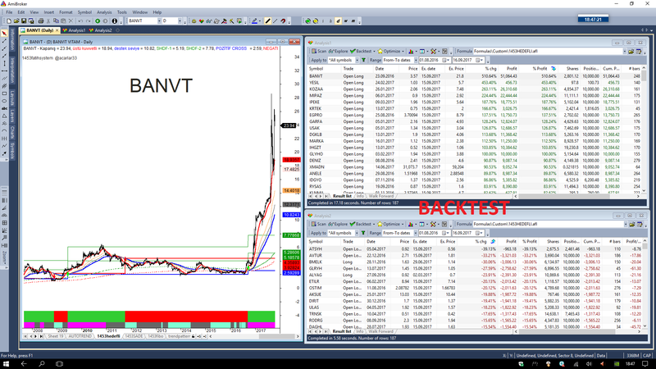
Task: Click the parameters icon in Analysis1 toolbar
Action: (444, 51)
